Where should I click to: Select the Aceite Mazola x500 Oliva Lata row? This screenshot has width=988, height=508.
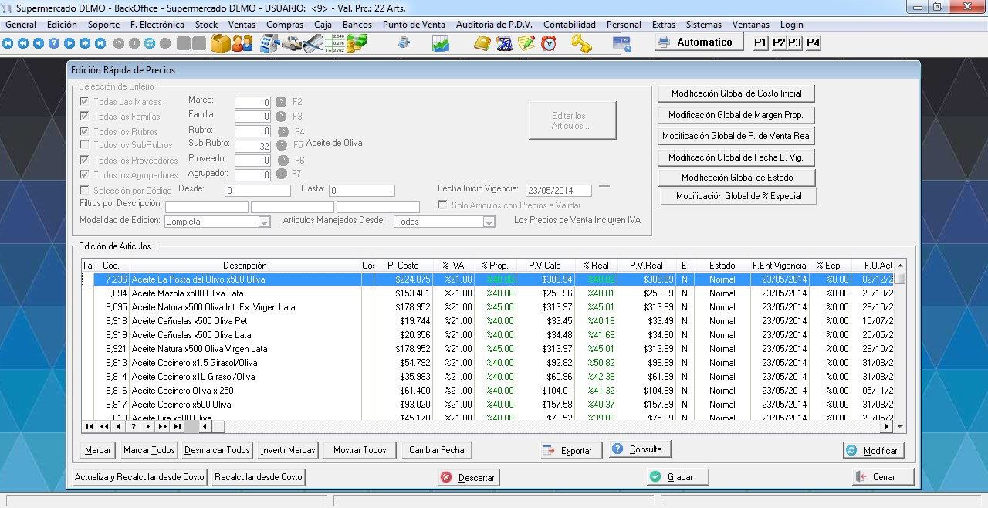(x=187, y=293)
